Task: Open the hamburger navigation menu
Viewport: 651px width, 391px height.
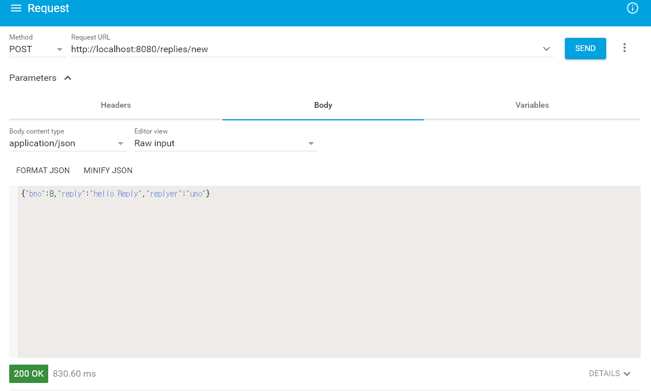Action: (x=15, y=8)
